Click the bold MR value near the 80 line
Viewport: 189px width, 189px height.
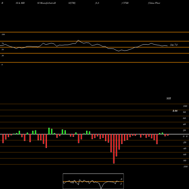pyautogui.click(x=175, y=111)
